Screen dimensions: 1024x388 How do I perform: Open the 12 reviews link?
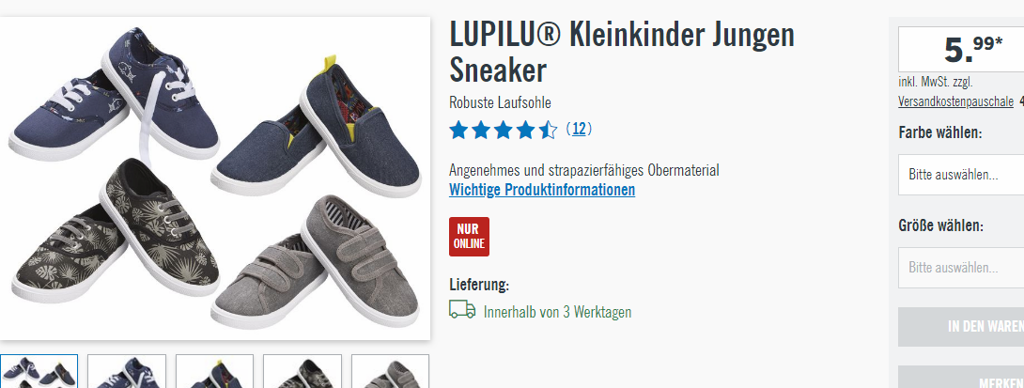pyautogui.click(x=579, y=129)
